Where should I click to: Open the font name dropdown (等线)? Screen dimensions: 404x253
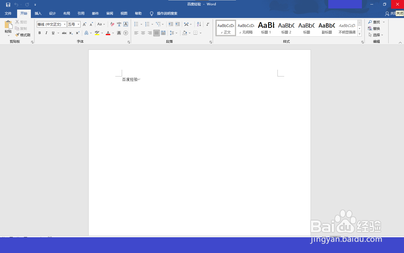pos(65,24)
